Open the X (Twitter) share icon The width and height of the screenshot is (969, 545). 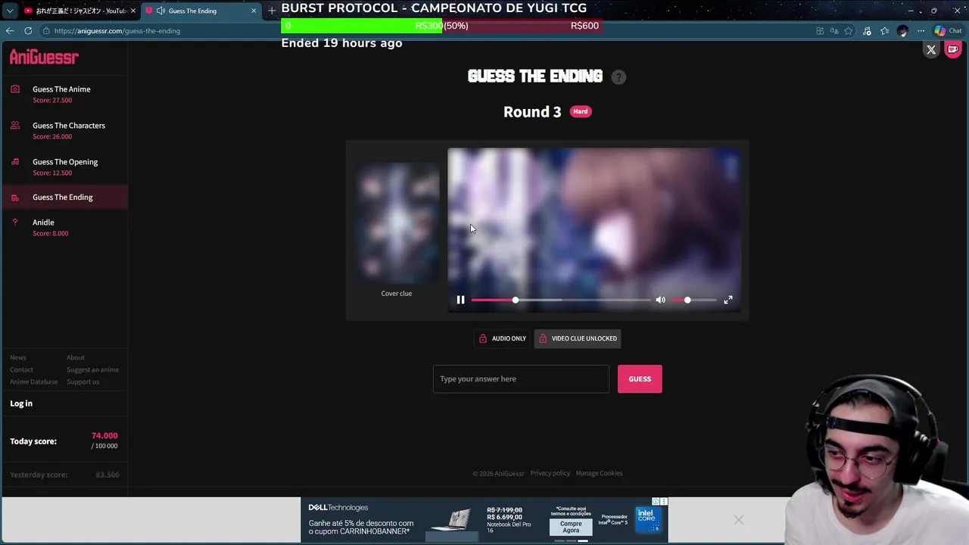click(x=931, y=50)
